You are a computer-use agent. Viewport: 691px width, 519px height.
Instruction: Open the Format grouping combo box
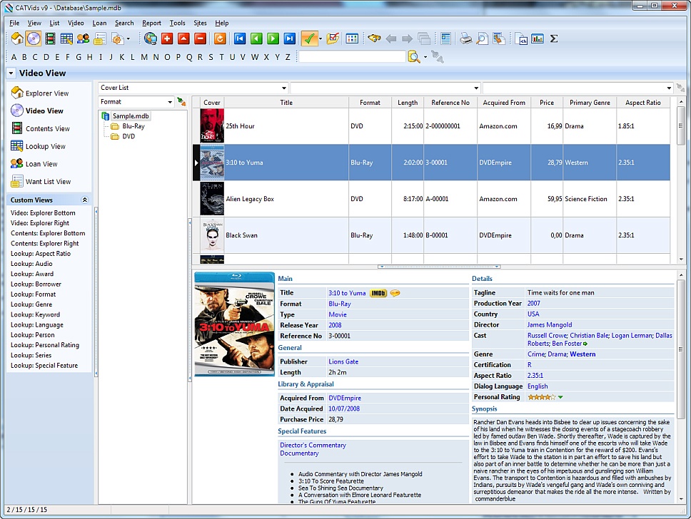click(136, 102)
